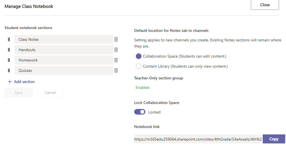Click the notebook link URL field
286x147 pixels.
pos(198,139)
